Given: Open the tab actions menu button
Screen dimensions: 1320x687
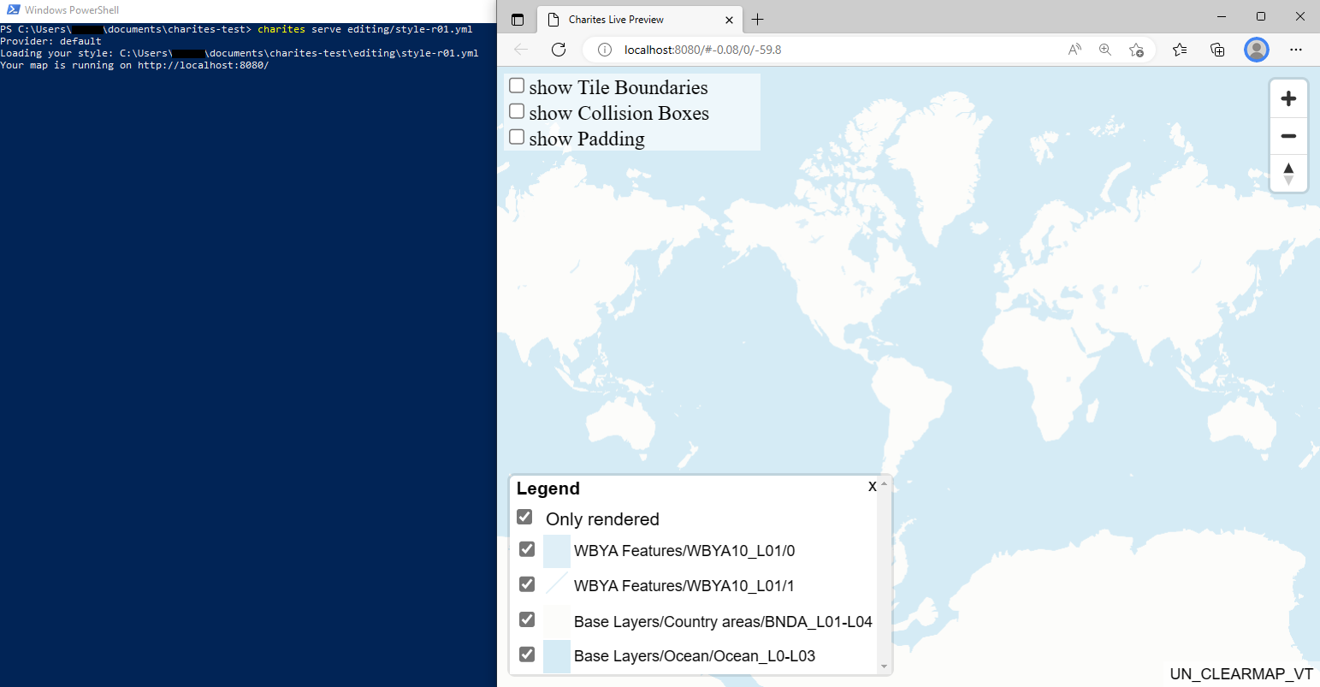Looking at the screenshot, I should (x=518, y=20).
